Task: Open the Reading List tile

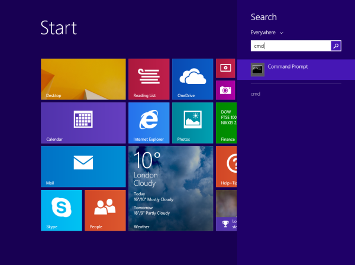Action: (x=149, y=79)
